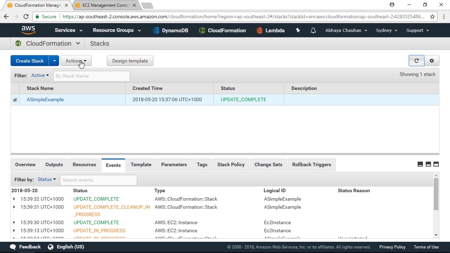Click the Search events field

click(98, 180)
